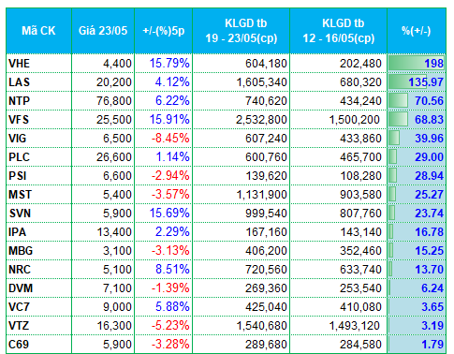Select the LAS ticker cell
454x354 pixels.
click(x=20, y=82)
